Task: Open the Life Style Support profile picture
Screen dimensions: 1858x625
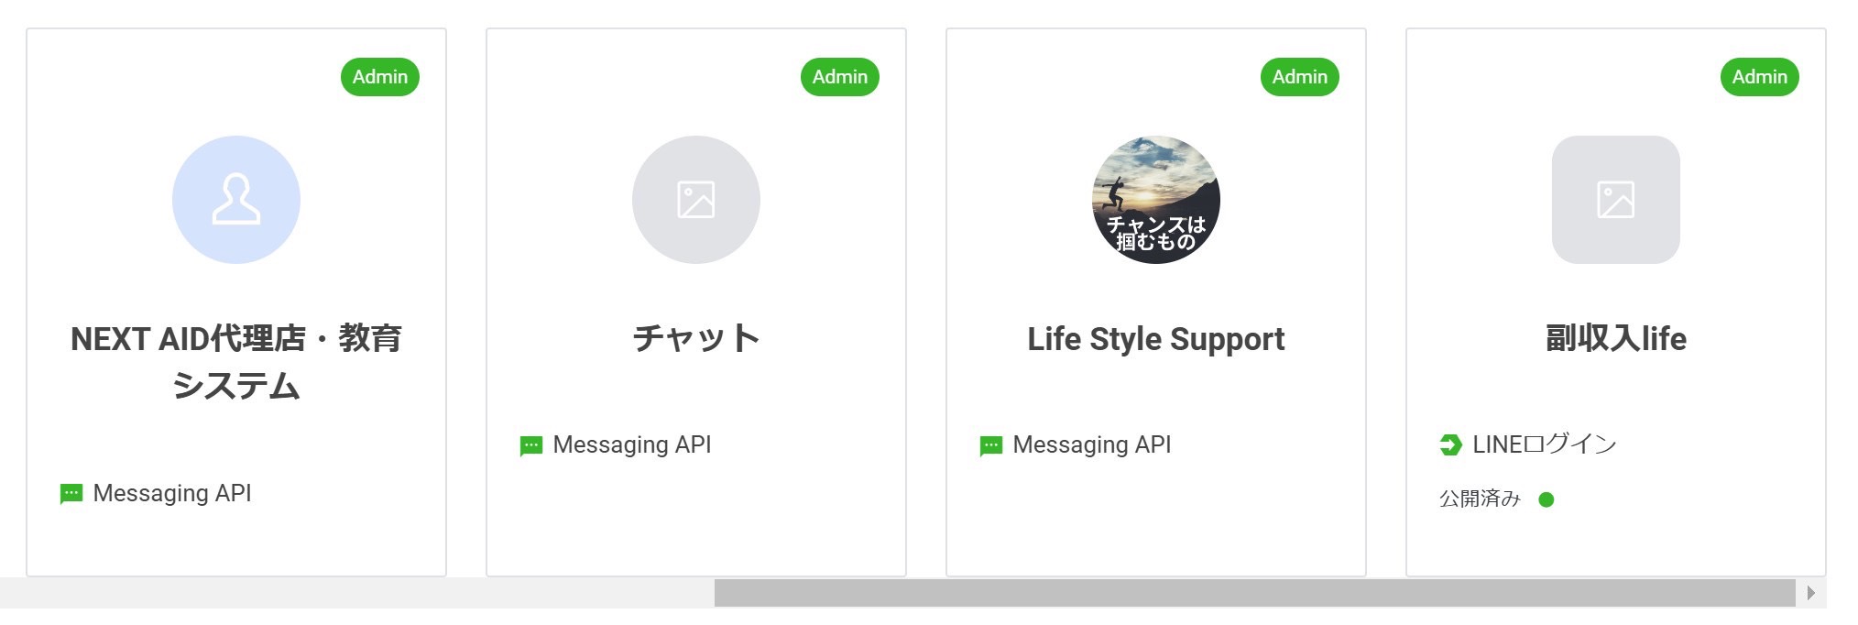Action: coord(1156,200)
